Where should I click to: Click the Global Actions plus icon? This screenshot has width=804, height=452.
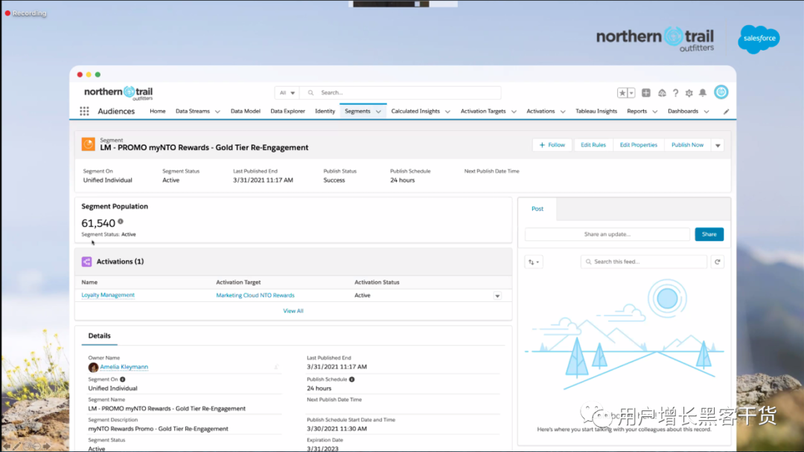[x=646, y=93]
